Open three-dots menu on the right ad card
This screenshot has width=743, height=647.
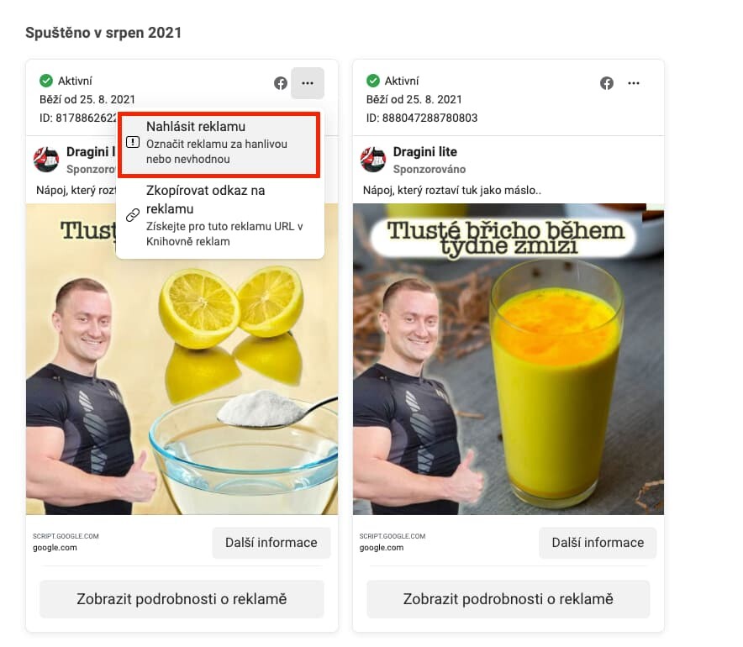click(634, 83)
